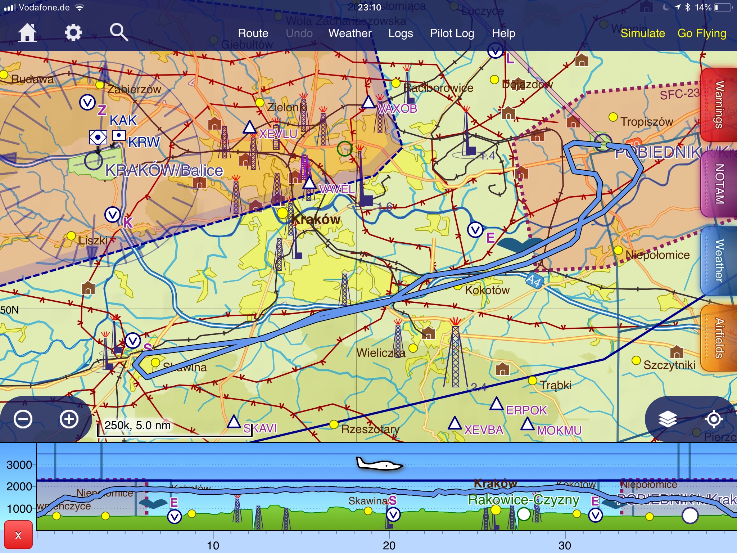Tap the Niepołomice town label on map

click(x=657, y=255)
